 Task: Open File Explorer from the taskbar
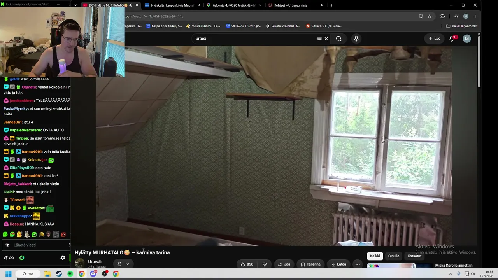point(47,274)
